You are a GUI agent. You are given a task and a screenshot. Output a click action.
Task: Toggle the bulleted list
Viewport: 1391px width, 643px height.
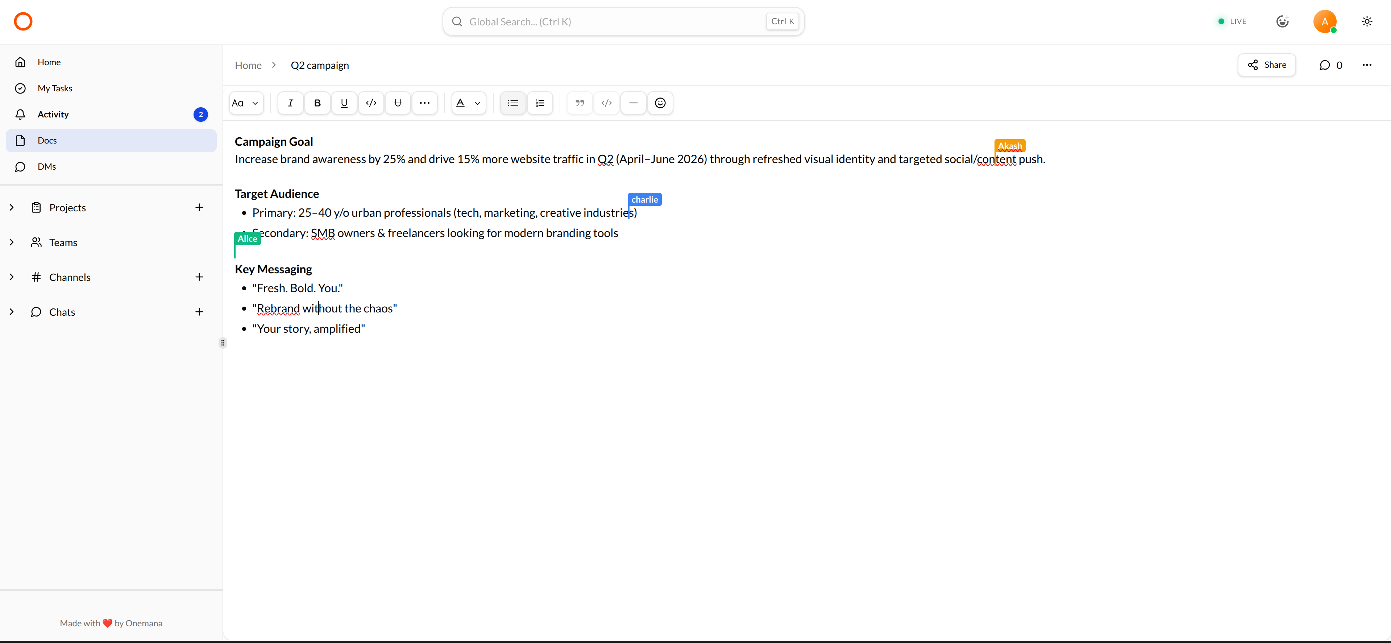coord(513,103)
